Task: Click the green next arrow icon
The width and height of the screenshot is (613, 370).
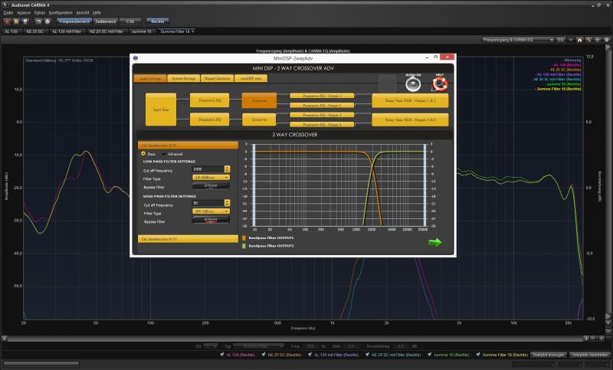Action: pos(435,242)
